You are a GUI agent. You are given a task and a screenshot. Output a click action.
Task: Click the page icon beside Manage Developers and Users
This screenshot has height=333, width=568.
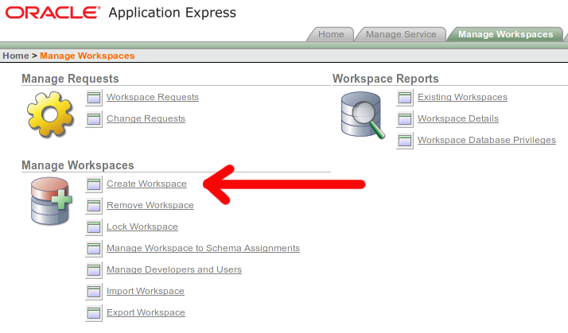pyautogui.click(x=94, y=270)
